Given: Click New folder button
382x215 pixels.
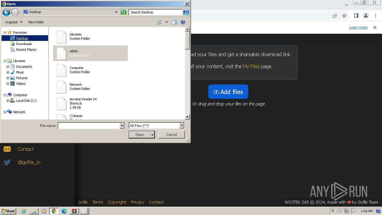Looking at the screenshot, I should [36, 22].
